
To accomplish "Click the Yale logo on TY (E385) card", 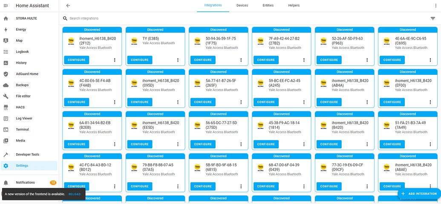I will pos(134,41).
